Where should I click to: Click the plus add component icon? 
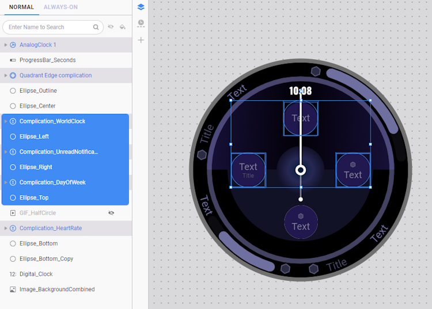(141, 40)
